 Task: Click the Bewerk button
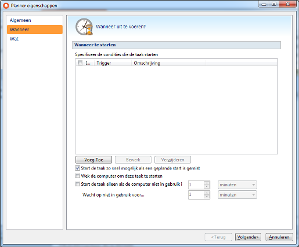[x=133, y=160]
